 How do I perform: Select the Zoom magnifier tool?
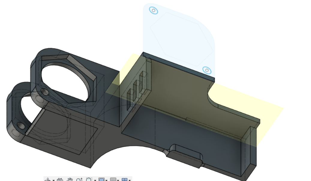(x=79, y=180)
